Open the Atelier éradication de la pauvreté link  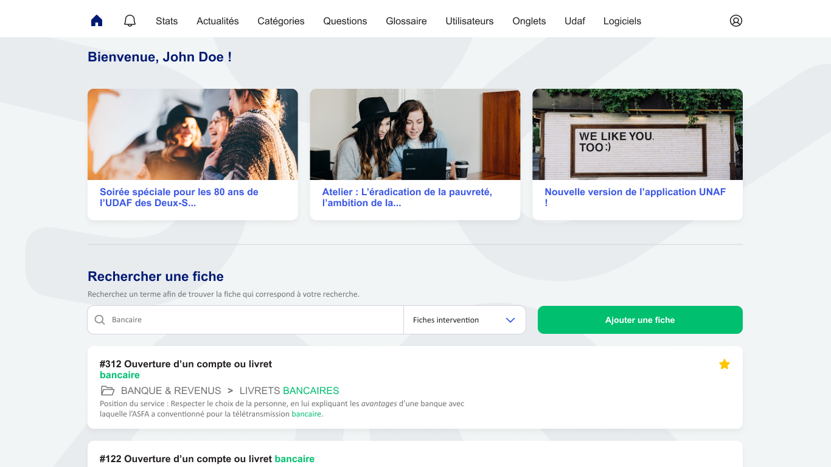click(x=406, y=197)
